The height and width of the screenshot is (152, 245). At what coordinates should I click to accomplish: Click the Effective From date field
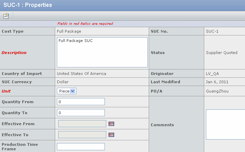point(82,124)
